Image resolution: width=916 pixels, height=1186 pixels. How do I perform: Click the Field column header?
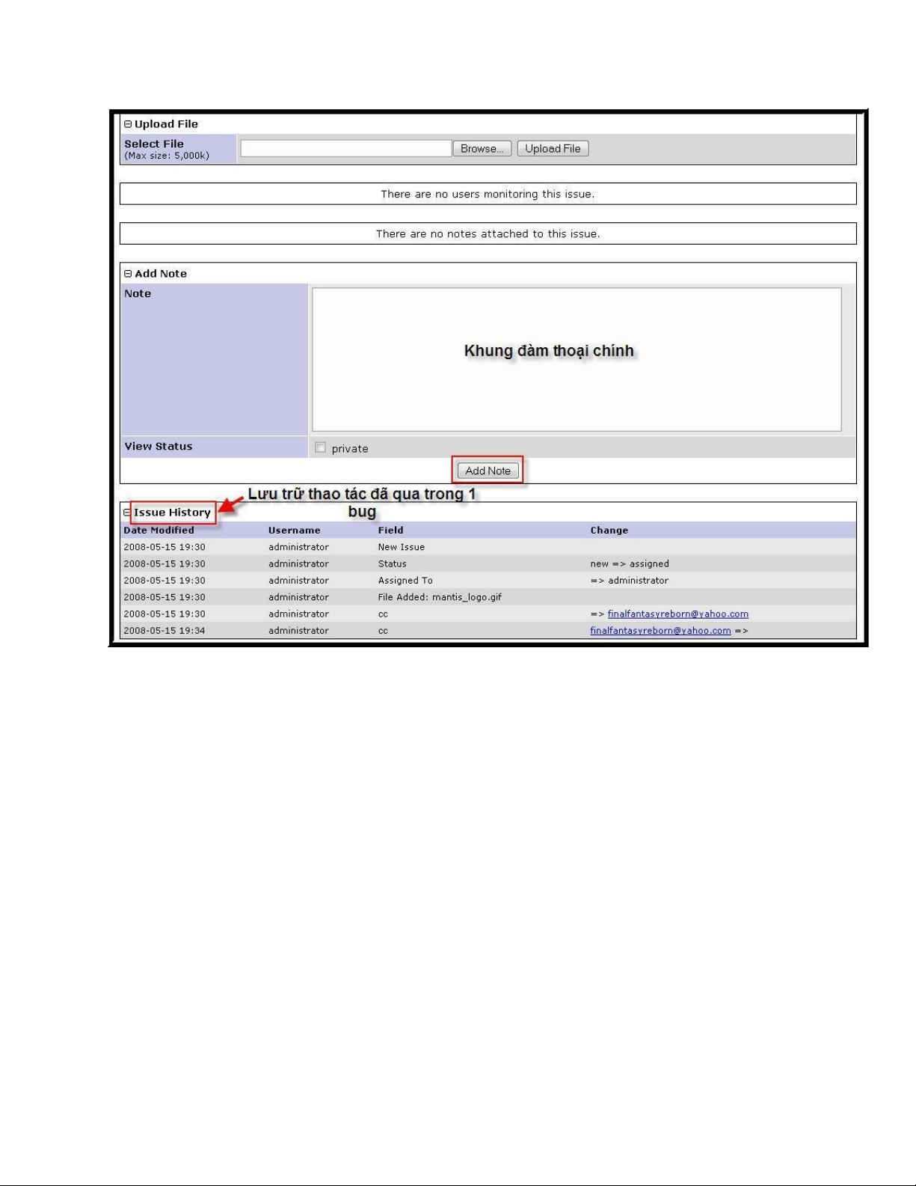tap(390, 531)
